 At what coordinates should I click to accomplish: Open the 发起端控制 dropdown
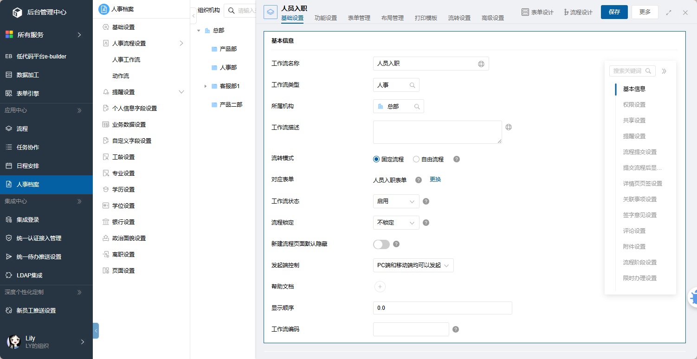coord(413,265)
